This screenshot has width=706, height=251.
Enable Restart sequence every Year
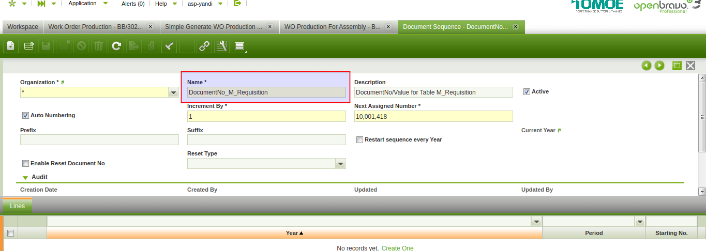(360, 140)
